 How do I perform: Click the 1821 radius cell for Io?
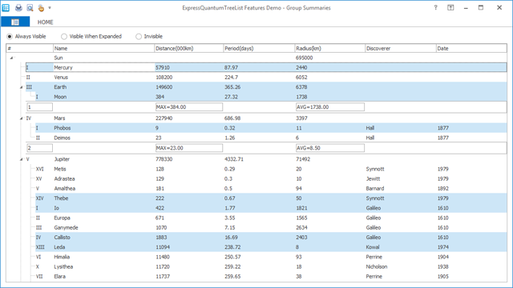(301, 208)
